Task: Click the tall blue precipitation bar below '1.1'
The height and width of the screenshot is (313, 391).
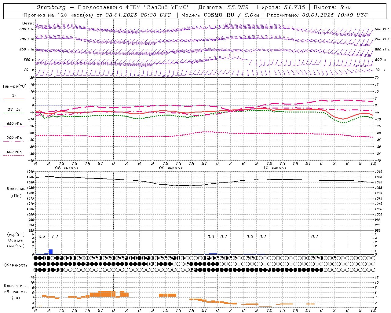Action: coord(51,252)
